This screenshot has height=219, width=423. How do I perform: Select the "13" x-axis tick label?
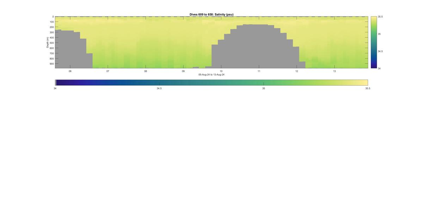coord(335,71)
